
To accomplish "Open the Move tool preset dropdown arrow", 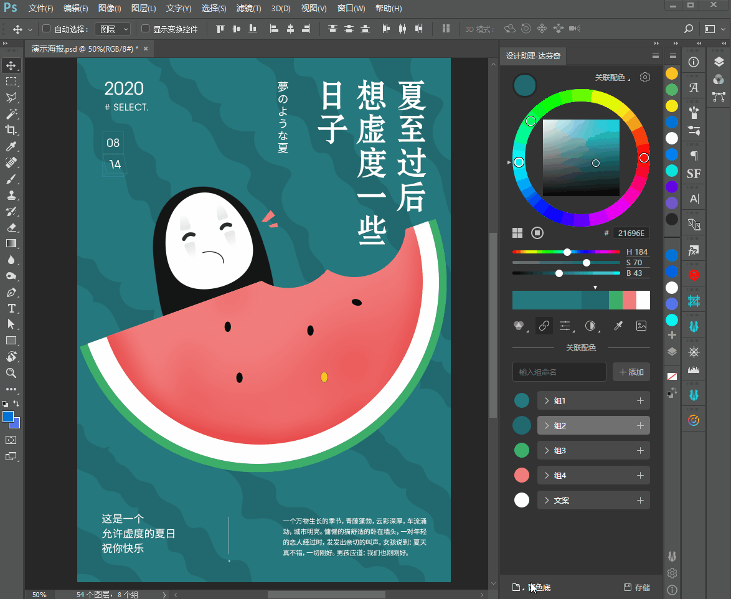I will pos(31,29).
